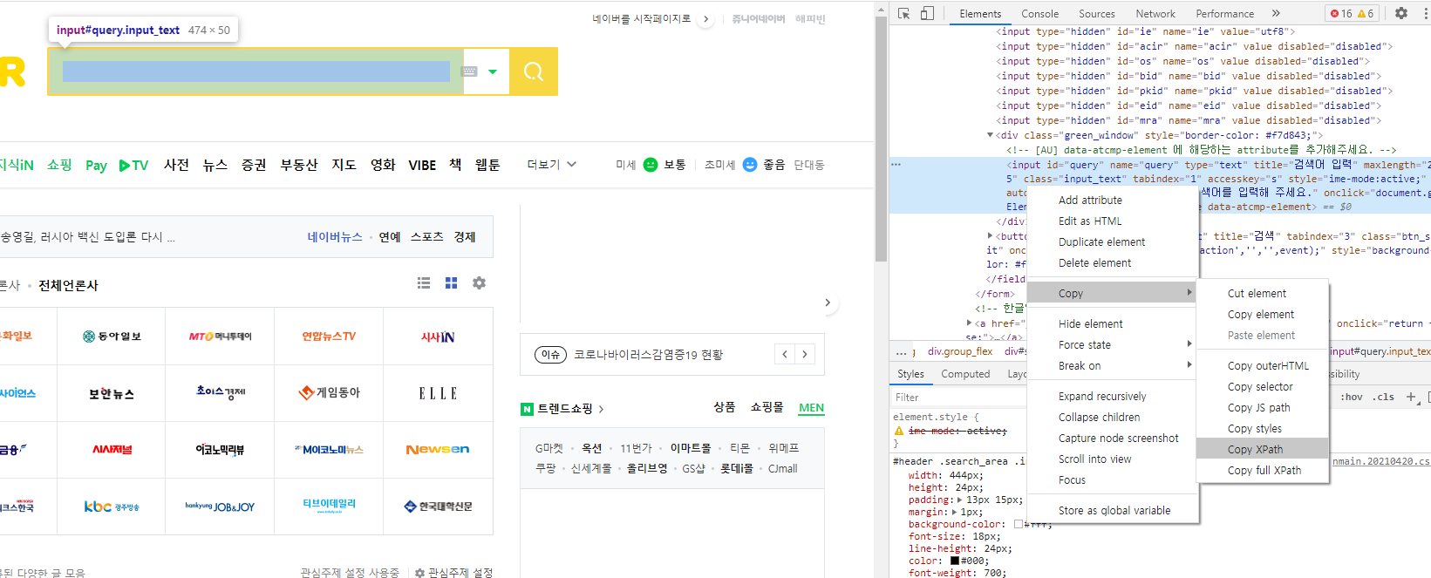Click the styles Filter input field
This screenshot has height=578, width=1431.
[959, 397]
